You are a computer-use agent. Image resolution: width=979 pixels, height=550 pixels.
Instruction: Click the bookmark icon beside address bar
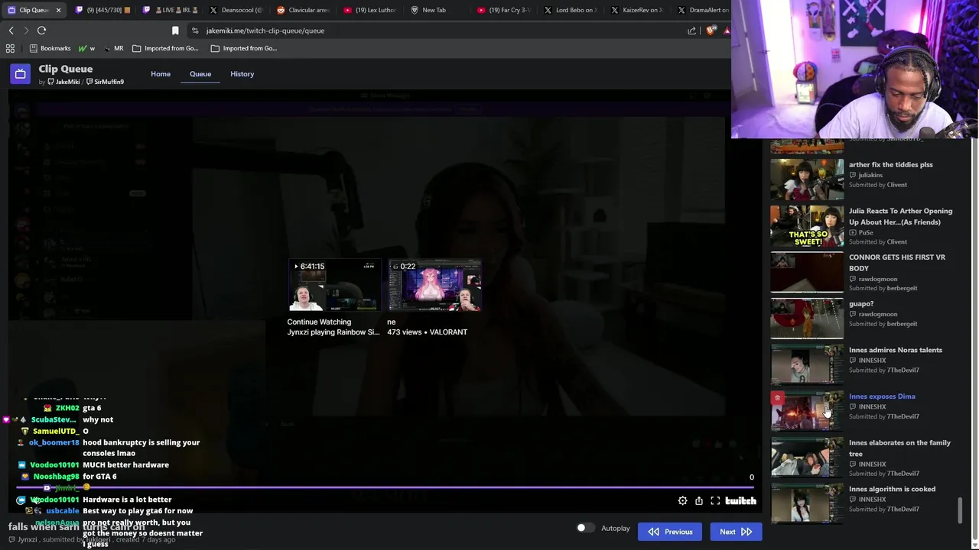point(175,31)
